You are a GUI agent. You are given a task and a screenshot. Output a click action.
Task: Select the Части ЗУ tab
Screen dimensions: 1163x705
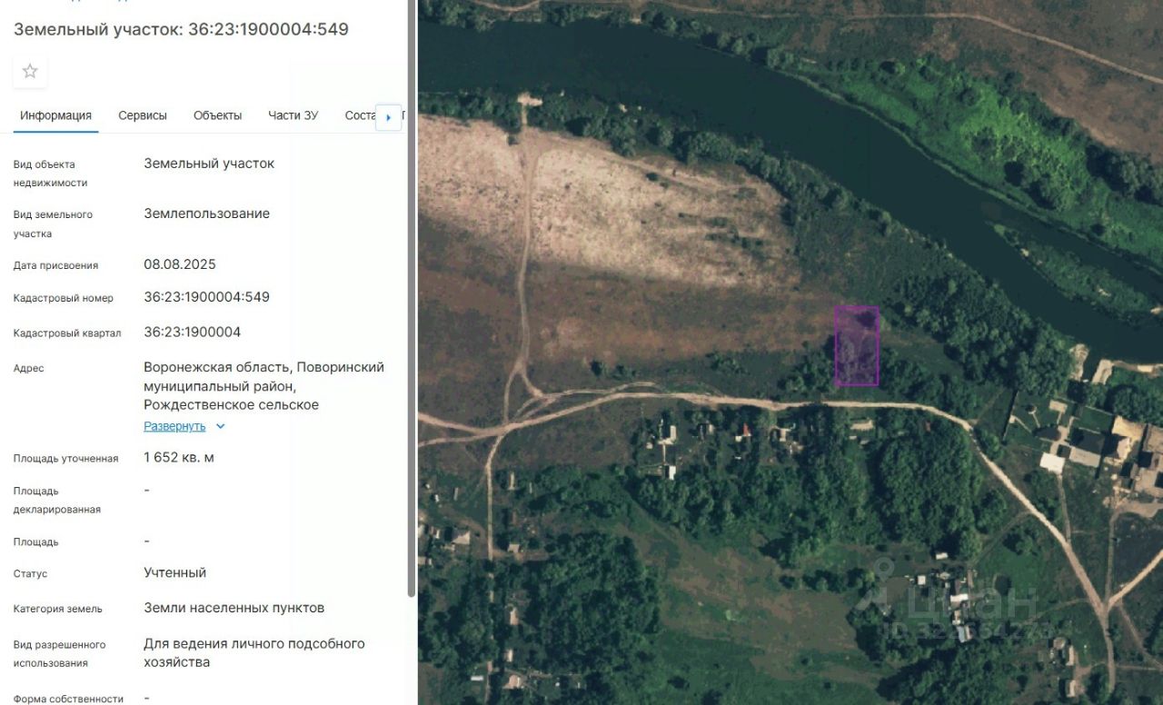[293, 115]
